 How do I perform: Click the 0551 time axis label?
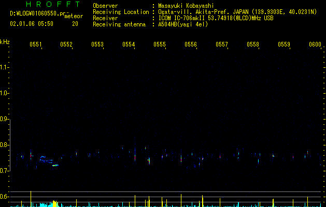pos(35,44)
